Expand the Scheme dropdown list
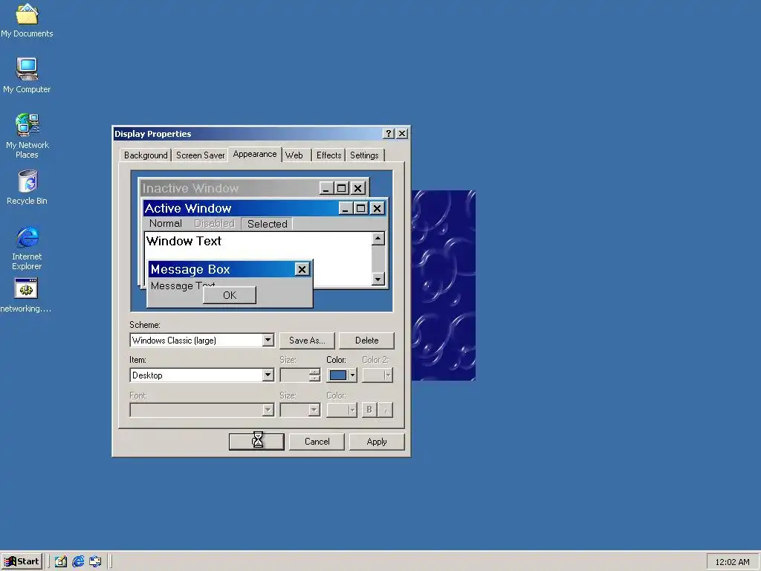The width and height of the screenshot is (761, 571). click(x=268, y=340)
